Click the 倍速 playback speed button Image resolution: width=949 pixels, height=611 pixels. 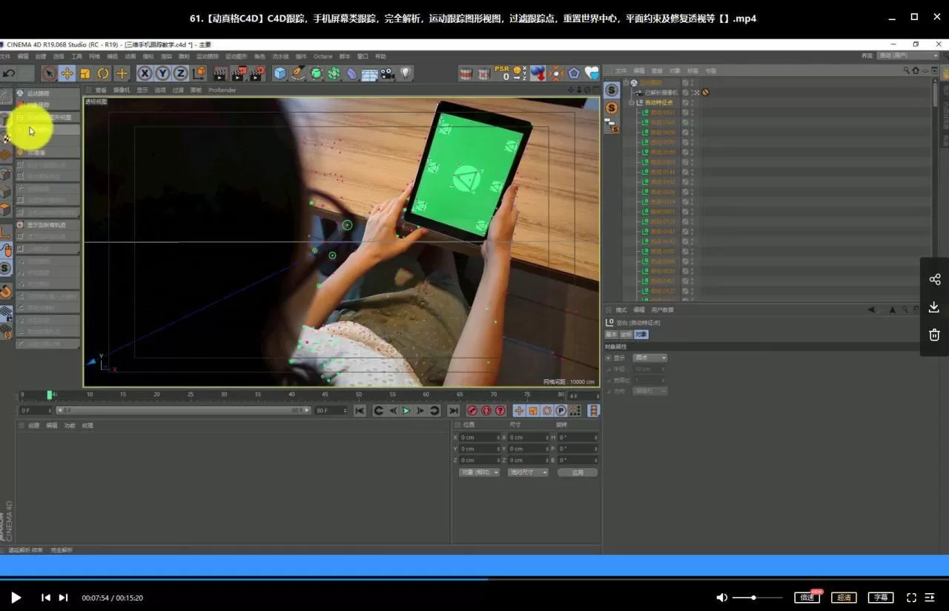click(807, 598)
